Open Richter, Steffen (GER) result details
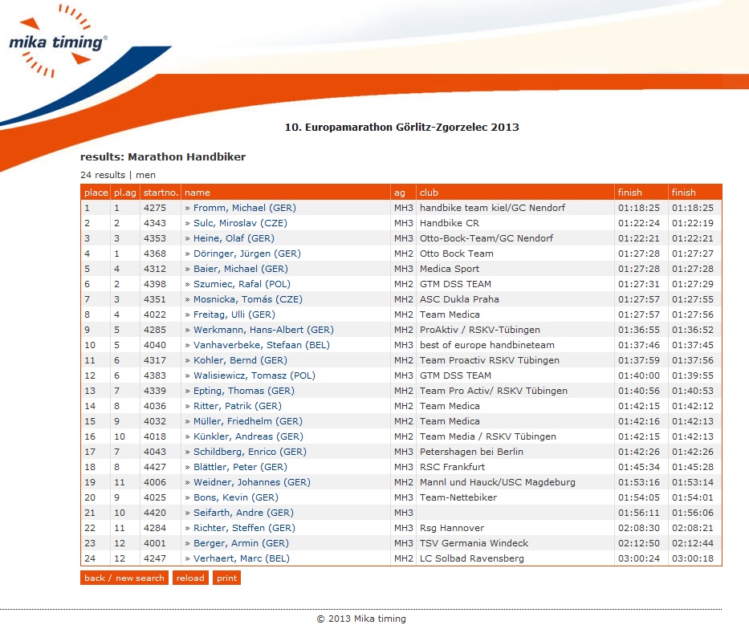This screenshot has width=749, height=633. (244, 529)
